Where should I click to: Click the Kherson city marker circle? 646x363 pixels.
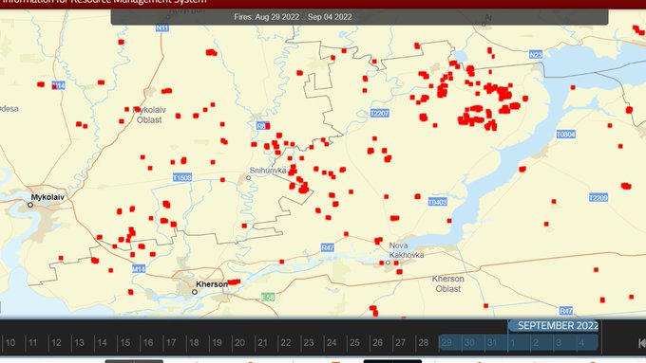pyautogui.click(x=195, y=292)
